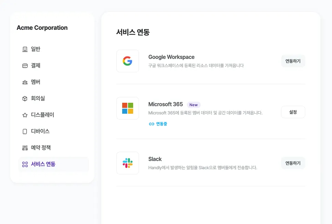
Task: Open the 일반 settings menu
Action: pyautogui.click(x=54, y=49)
